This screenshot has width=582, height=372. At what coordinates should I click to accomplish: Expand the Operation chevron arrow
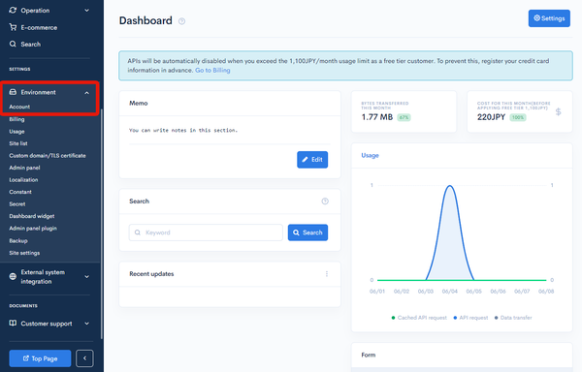pyautogui.click(x=87, y=11)
